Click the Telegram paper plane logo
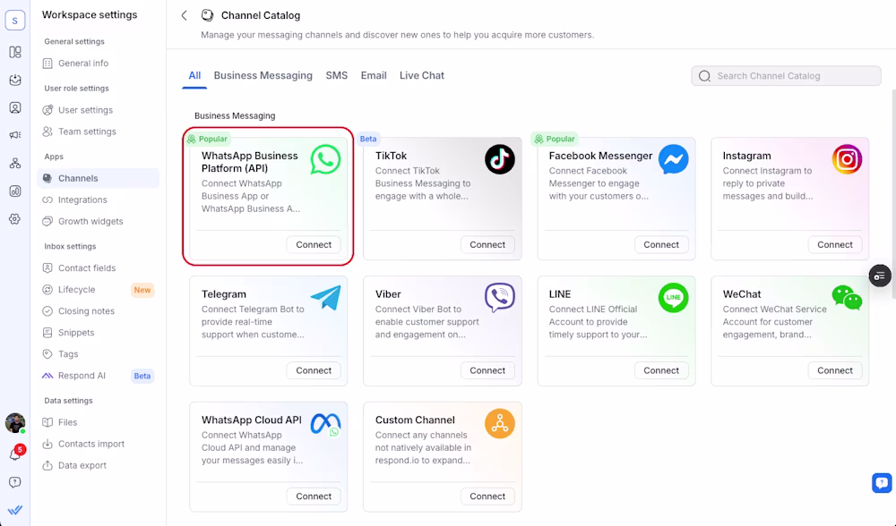The height and width of the screenshot is (526, 896). [x=326, y=297]
